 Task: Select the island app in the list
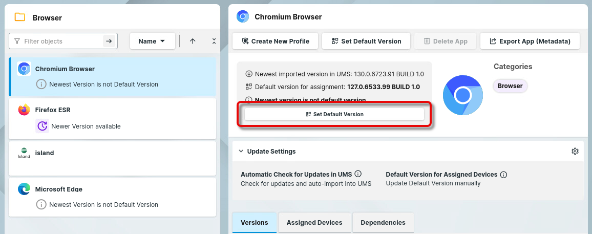tap(113, 157)
